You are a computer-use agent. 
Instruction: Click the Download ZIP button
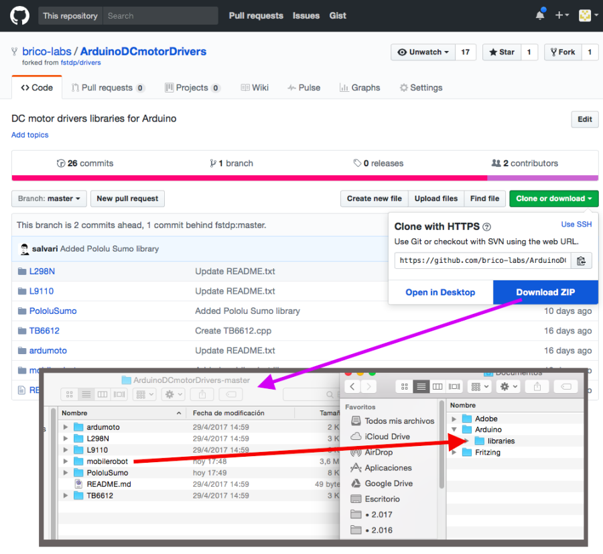click(545, 292)
